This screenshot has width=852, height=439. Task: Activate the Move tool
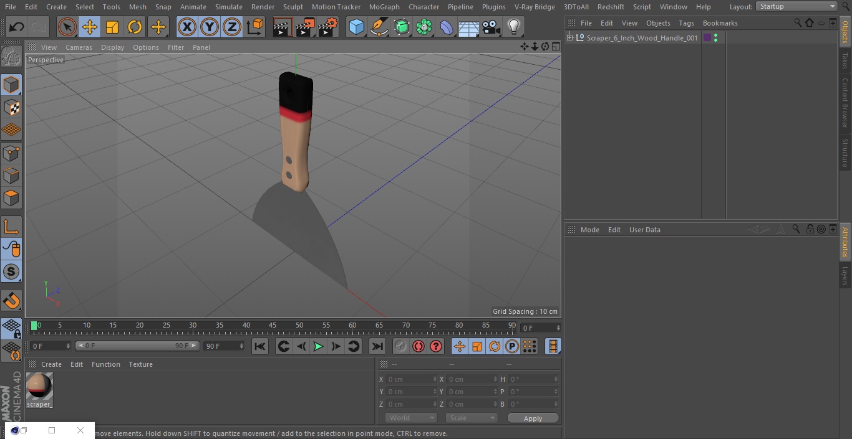[90, 27]
